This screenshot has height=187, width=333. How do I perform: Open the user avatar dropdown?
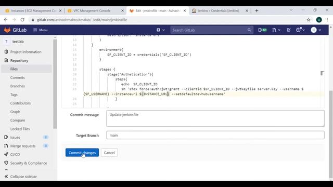316,30
